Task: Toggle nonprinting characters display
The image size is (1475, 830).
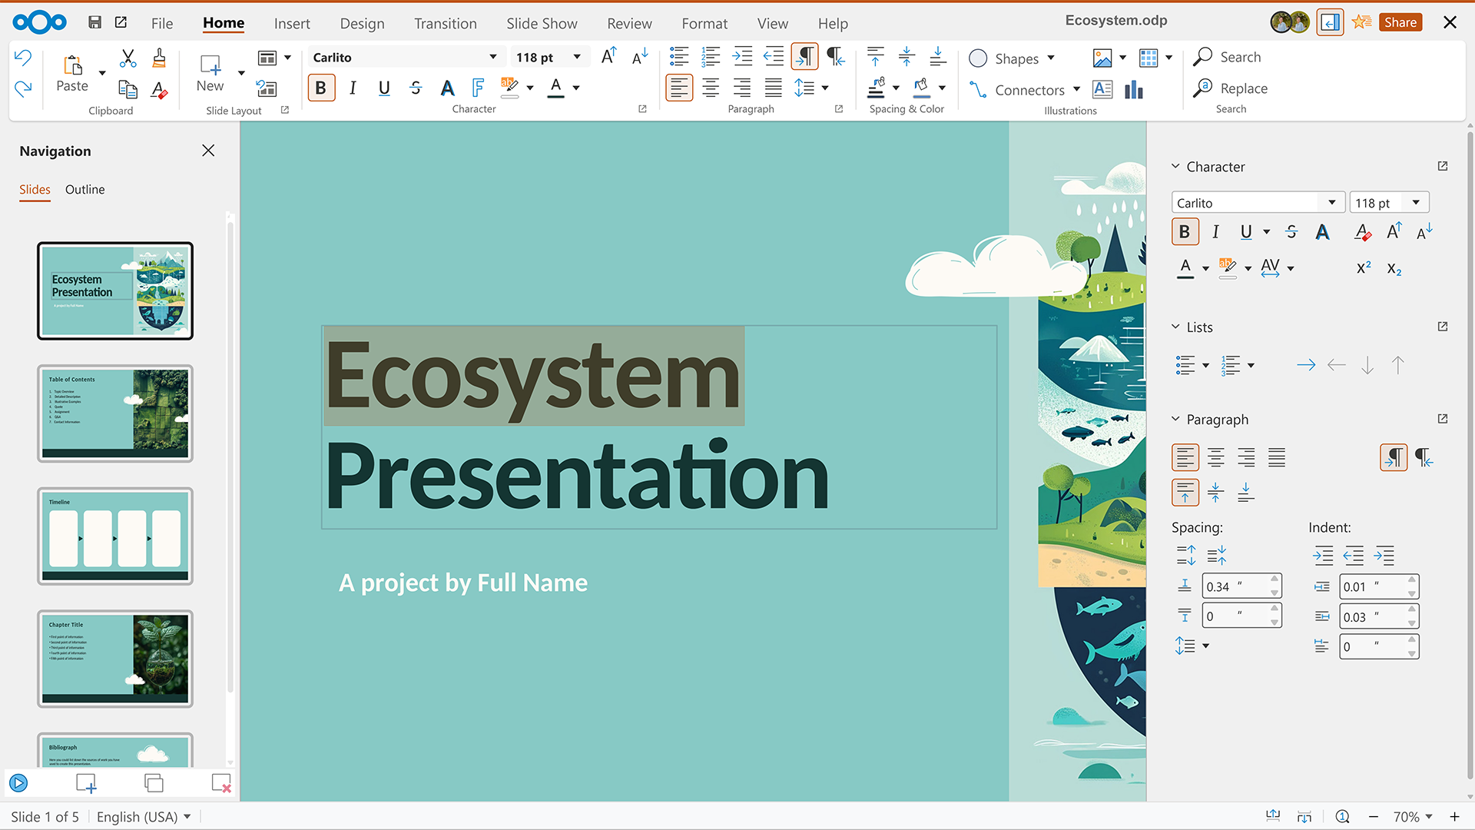Action: (x=804, y=56)
